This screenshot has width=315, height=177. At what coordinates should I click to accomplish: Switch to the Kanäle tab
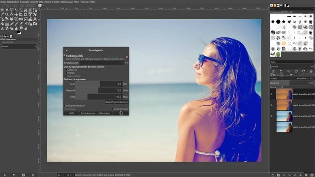284,75
